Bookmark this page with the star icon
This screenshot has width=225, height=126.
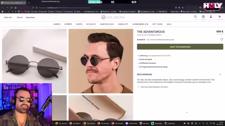click(182, 8)
